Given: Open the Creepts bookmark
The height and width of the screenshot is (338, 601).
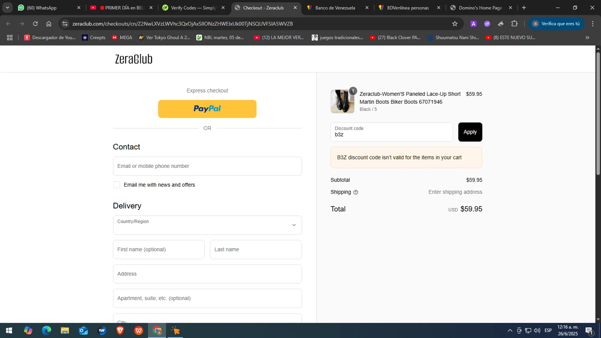Looking at the screenshot, I should pos(94,38).
